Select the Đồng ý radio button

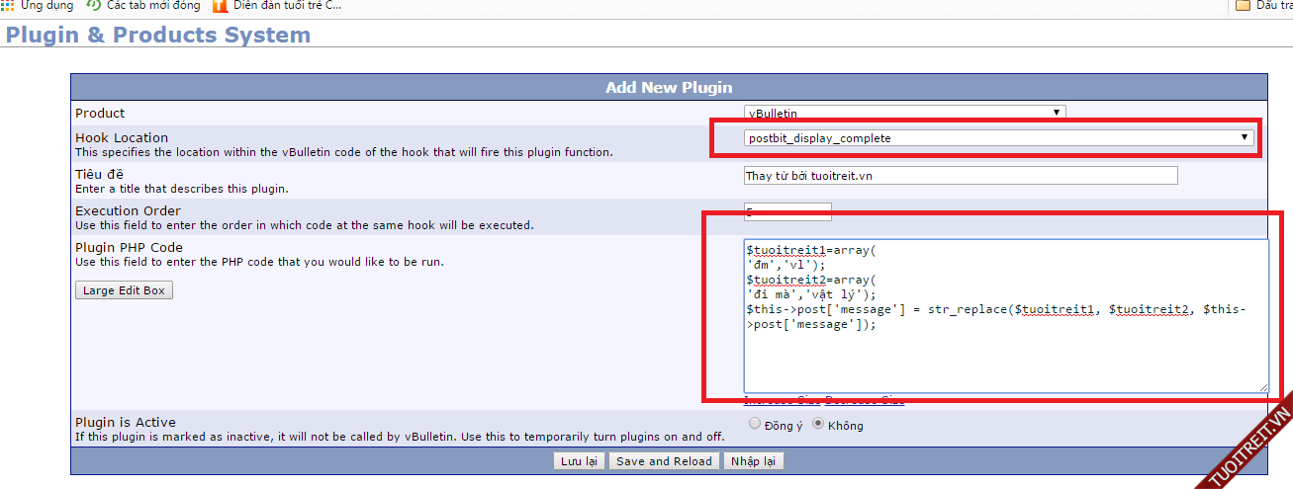756,424
